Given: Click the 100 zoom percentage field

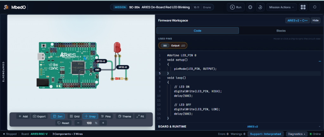Looking at the screenshot, I should tap(89, 123).
